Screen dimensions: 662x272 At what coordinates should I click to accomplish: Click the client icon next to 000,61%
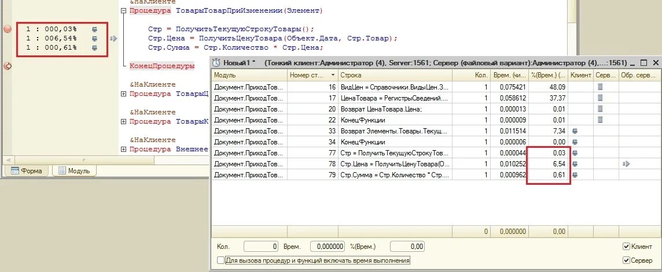coord(94,48)
